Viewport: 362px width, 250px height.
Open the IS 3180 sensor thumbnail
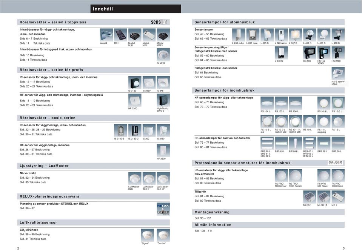[135, 83]
